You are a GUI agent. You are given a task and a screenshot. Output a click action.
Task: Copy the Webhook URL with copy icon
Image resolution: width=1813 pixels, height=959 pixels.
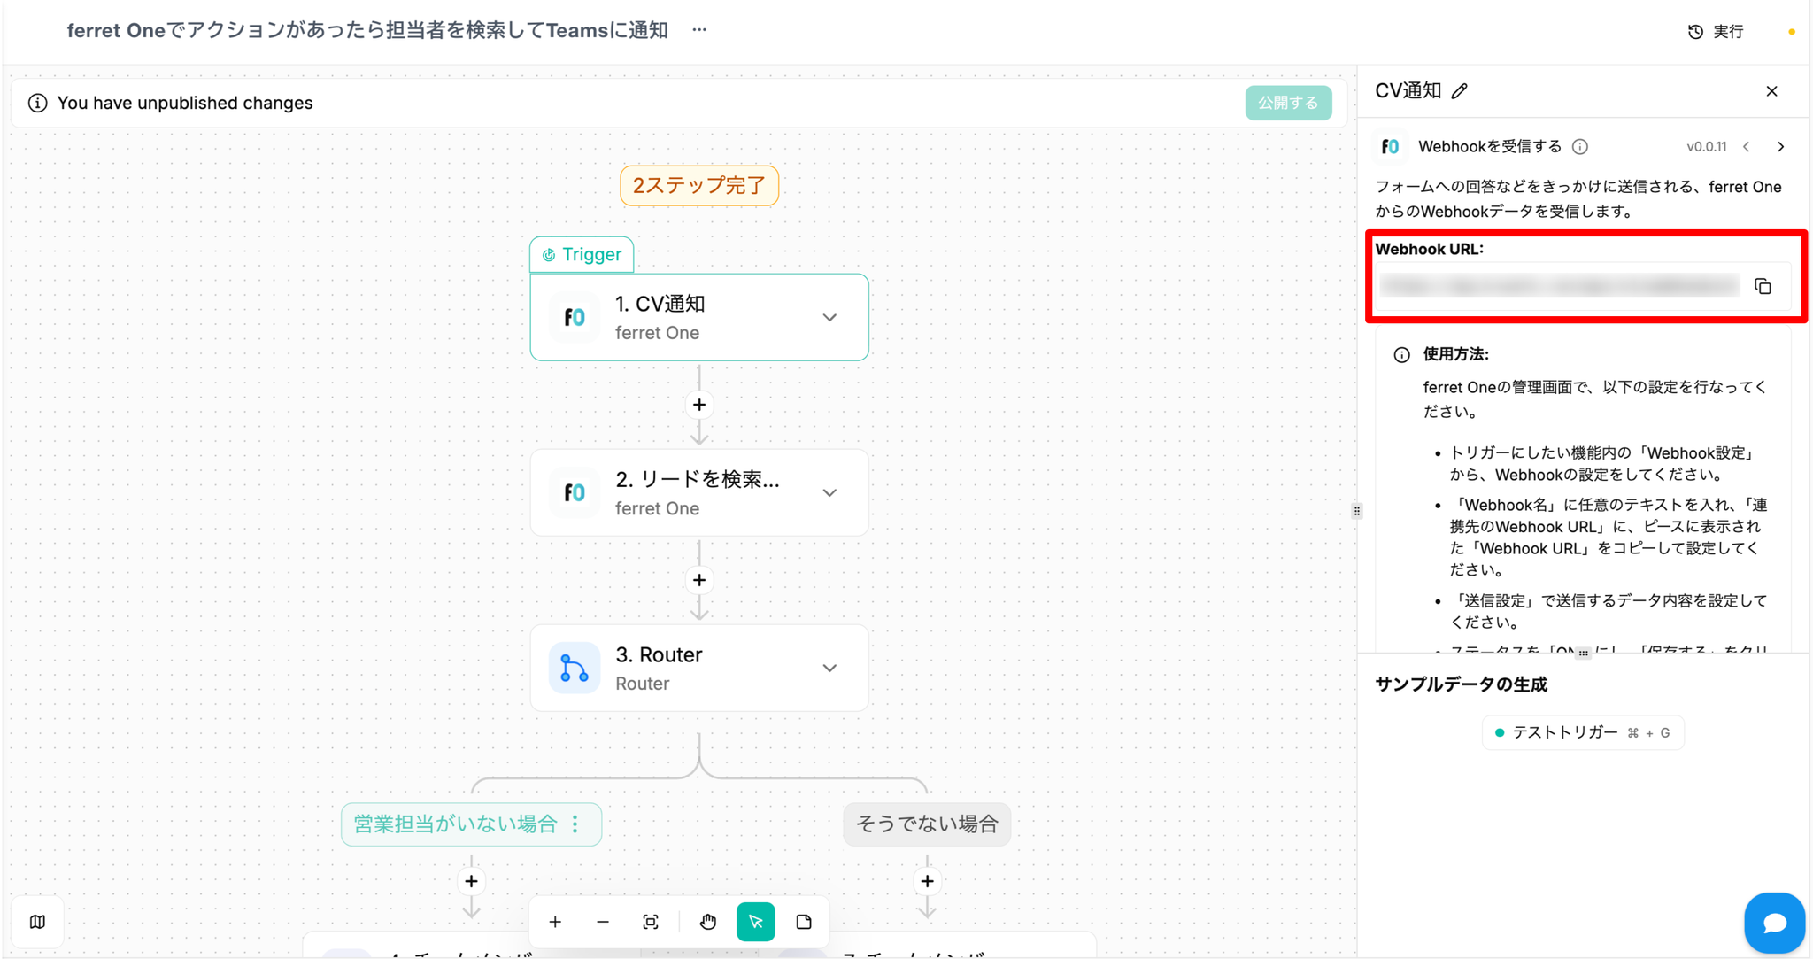[1763, 286]
